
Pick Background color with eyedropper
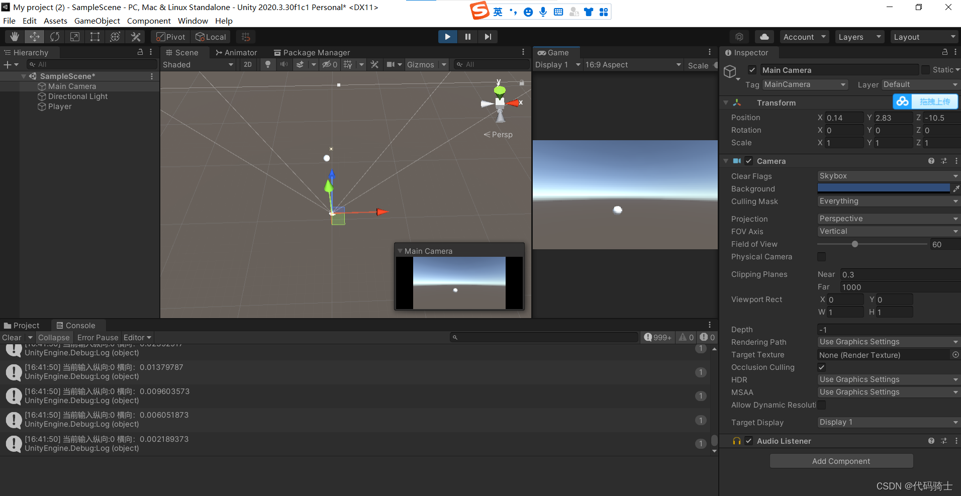click(x=956, y=188)
